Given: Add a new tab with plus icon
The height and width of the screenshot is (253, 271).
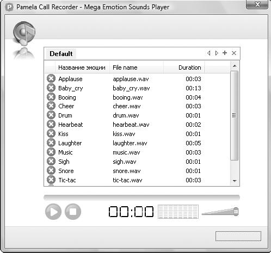Looking at the screenshot, I should click(225, 53).
